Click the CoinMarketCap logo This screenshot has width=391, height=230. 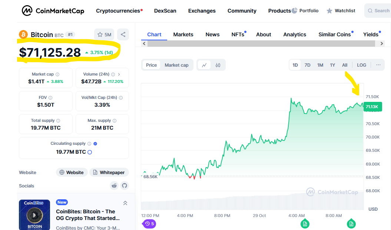pos(53,11)
